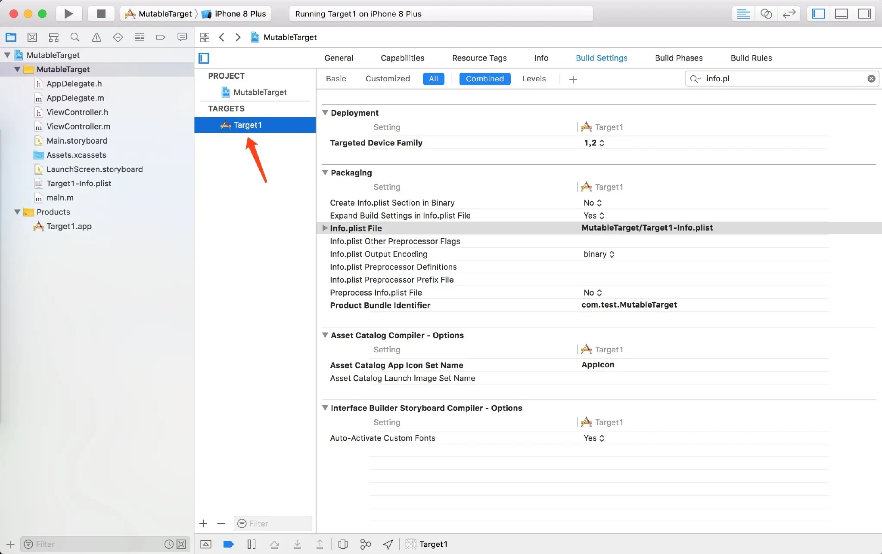Select the Combined view mode

click(484, 79)
